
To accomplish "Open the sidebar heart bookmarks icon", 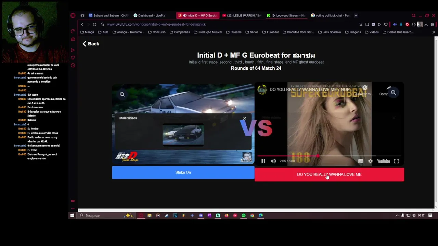I will click(73, 58).
